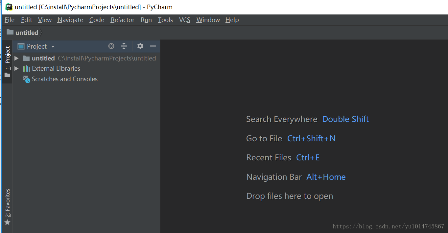Screen dimensions: 448x233
Task: Open the View menu
Action: point(45,20)
